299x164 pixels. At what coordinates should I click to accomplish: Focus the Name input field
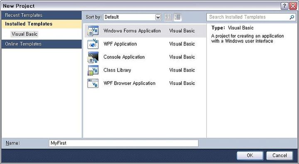point(124,143)
